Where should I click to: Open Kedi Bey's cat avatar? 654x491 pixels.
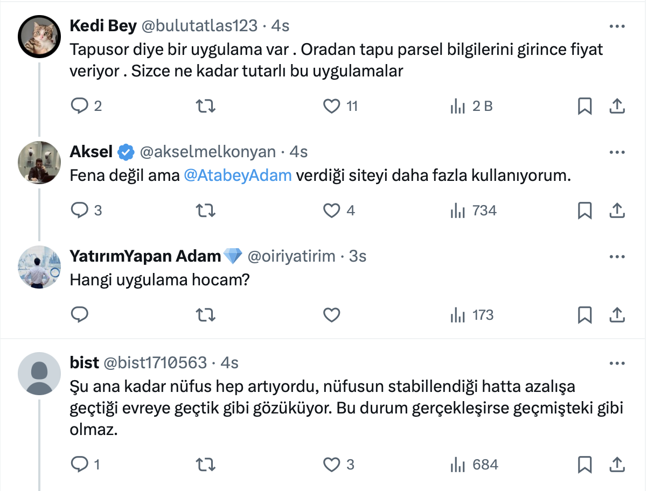tap(39, 37)
